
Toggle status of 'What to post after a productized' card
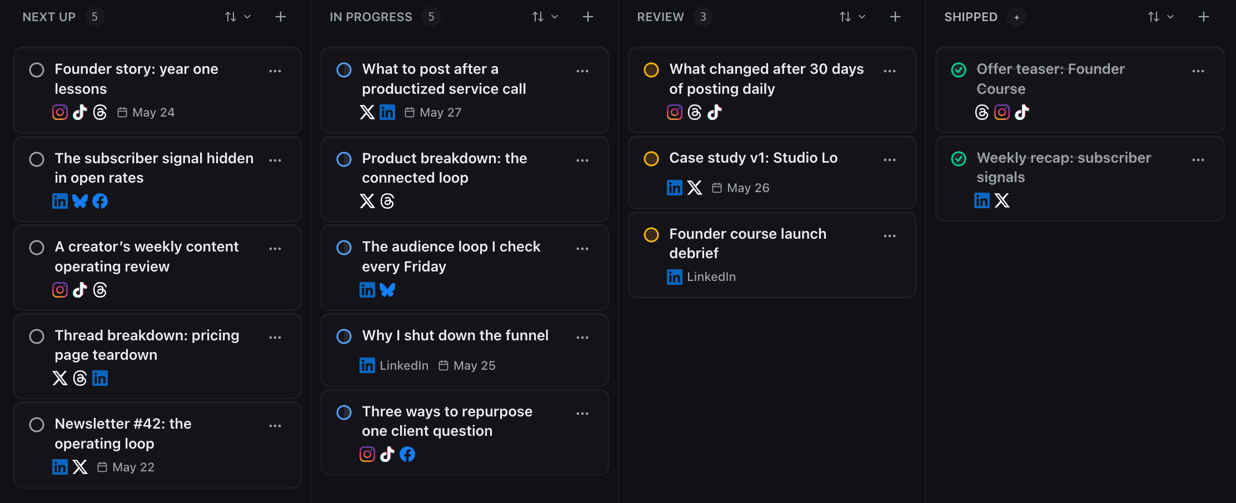point(344,70)
